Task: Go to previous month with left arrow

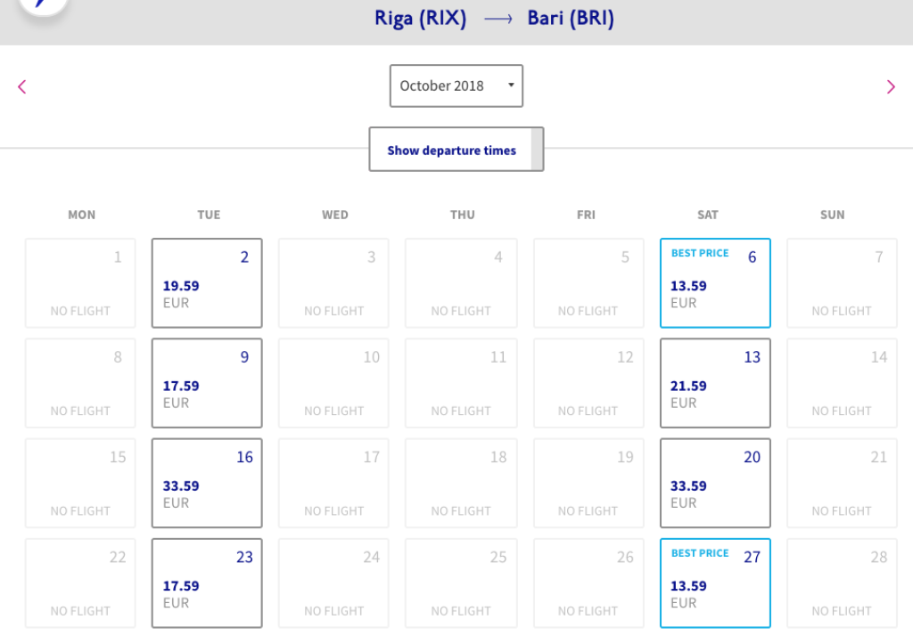Action: (22, 86)
